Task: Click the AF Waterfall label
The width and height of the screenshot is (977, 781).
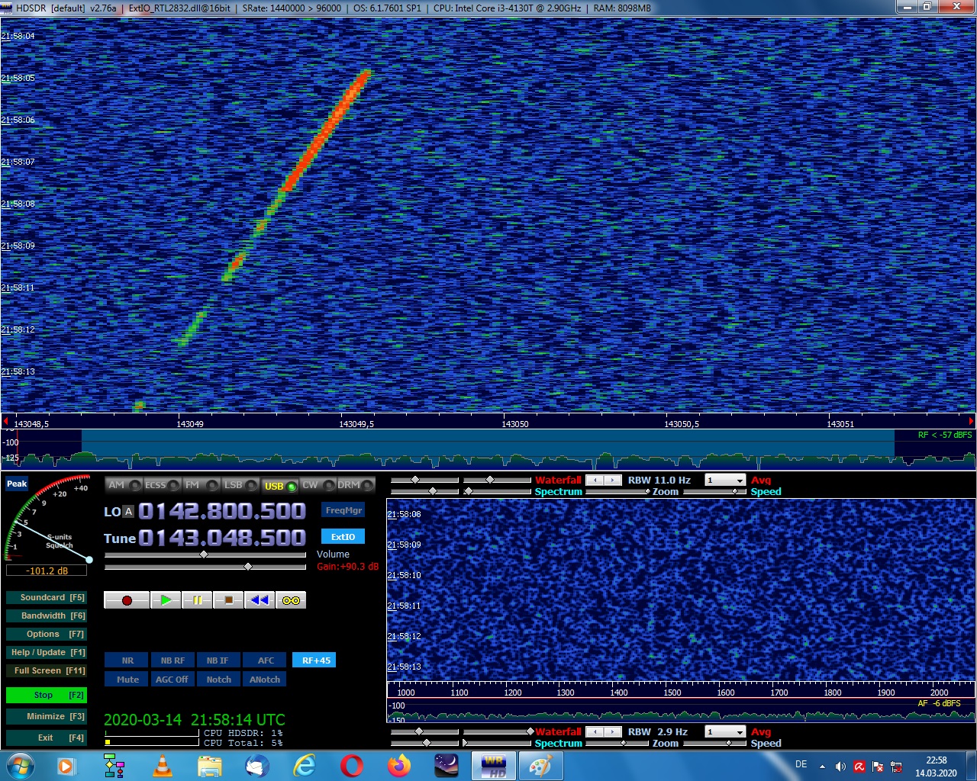Action: coord(558,731)
